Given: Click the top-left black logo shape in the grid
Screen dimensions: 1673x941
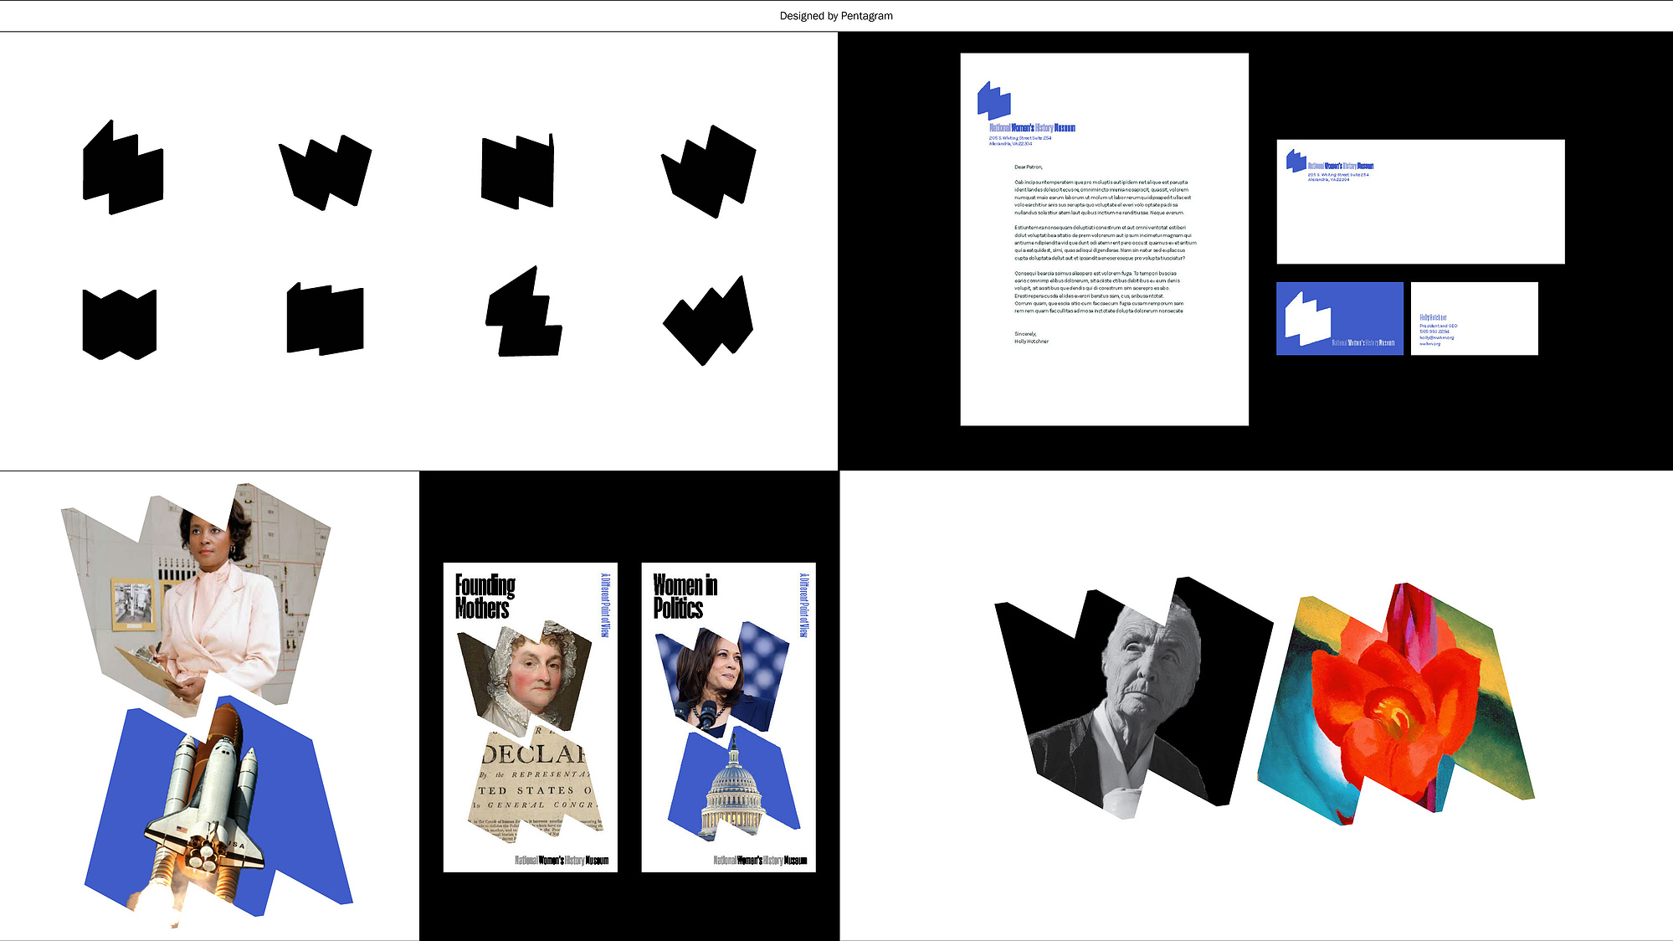Looking at the screenshot, I should coord(122,167).
